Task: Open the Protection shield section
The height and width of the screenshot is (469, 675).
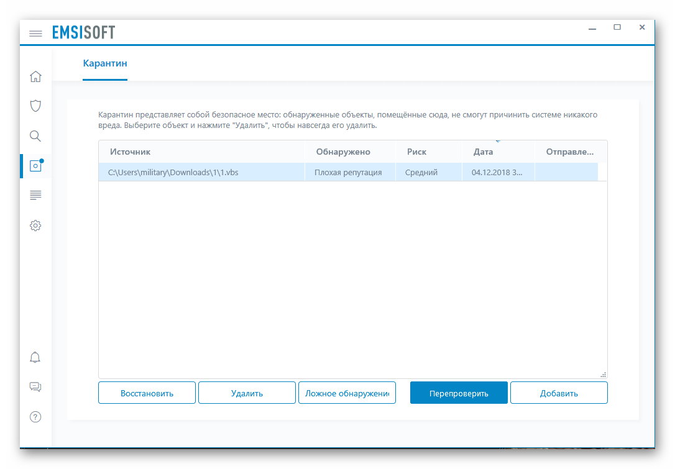Action: click(35, 106)
